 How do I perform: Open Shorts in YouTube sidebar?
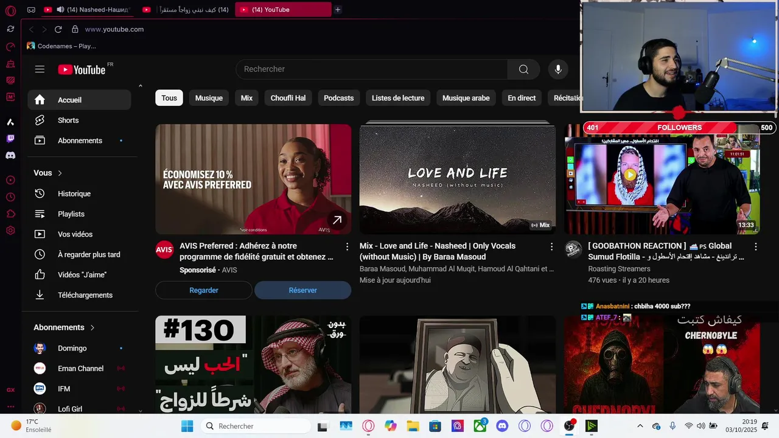pos(79,120)
